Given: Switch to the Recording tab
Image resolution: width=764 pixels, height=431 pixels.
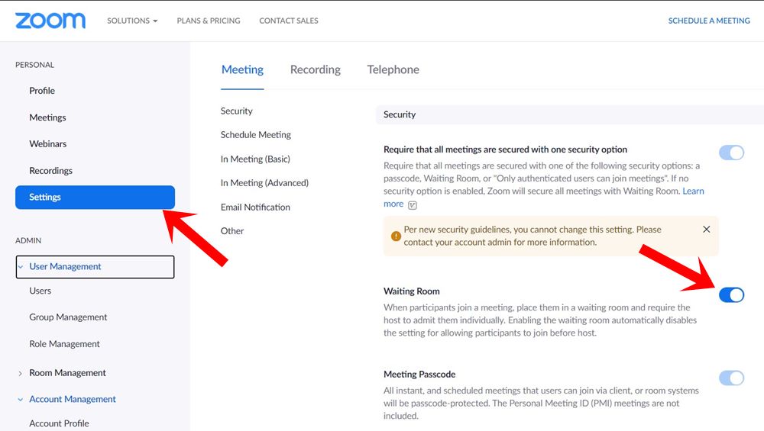Looking at the screenshot, I should click(x=316, y=70).
